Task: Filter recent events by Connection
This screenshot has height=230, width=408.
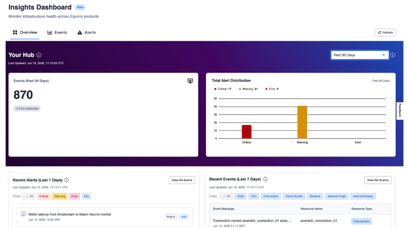Action: tap(271, 196)
